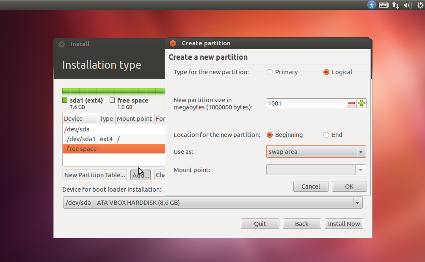Screen dimensions: 425x262
Task: Click the white free space legend swatch
Action: (112, 100)
